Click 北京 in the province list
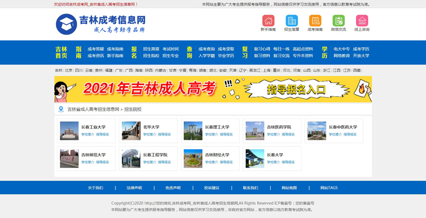The image size is (426, 218). tap(69, 71)
